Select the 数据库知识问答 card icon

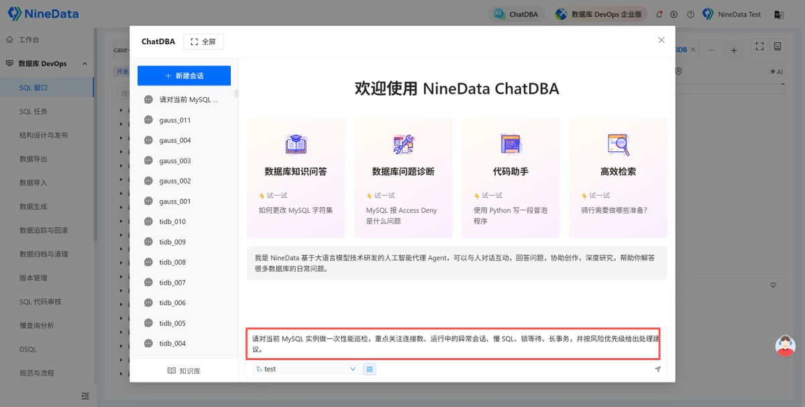pos(296,144)
